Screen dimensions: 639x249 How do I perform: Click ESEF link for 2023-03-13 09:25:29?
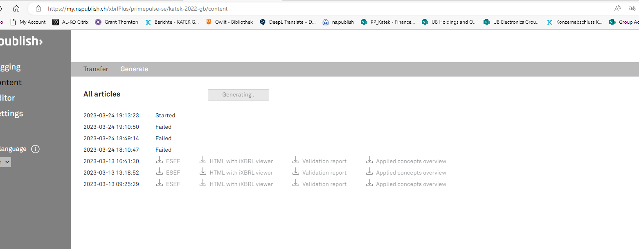coord(168,184)
